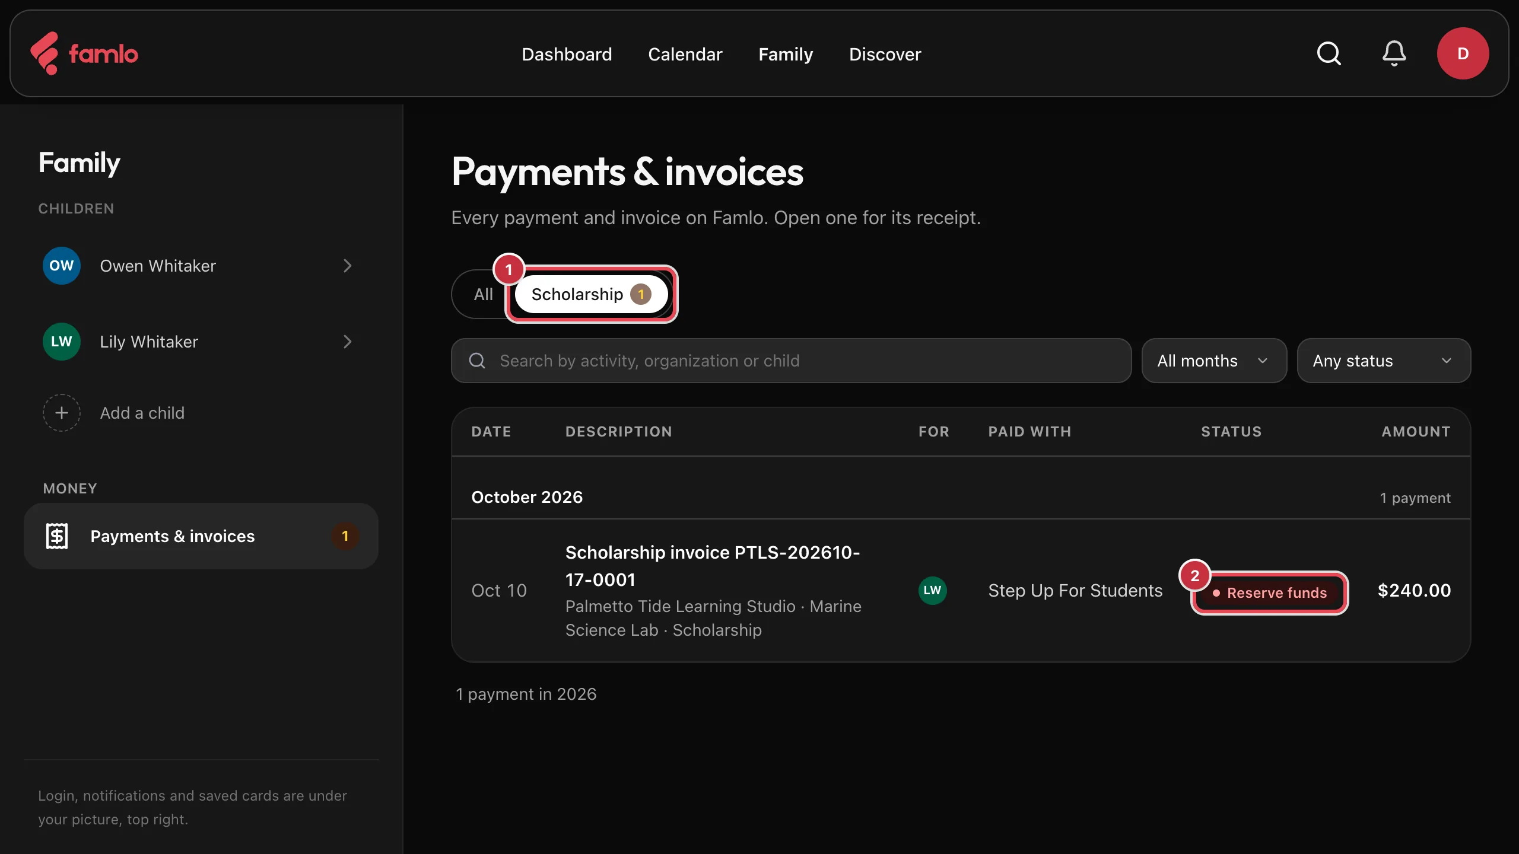This screenshot has height=854, width=1519.
Task: Click the DATE column header
Action: tap(491, 432)
